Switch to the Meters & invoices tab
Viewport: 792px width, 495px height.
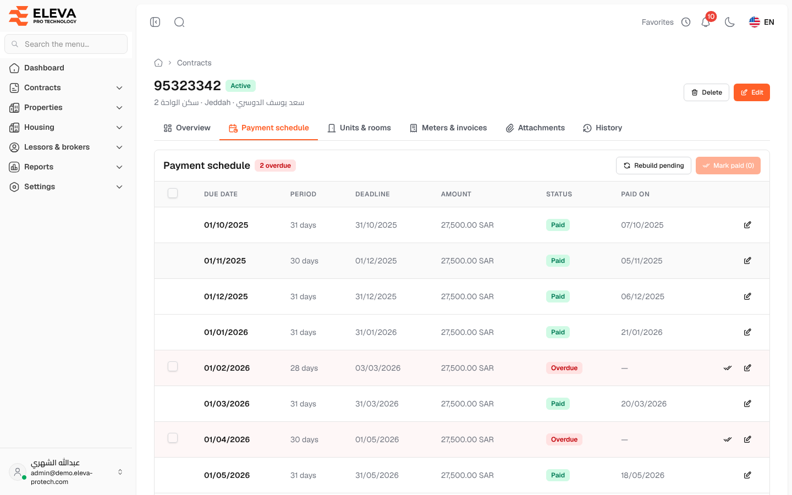(x=448, y=128)
